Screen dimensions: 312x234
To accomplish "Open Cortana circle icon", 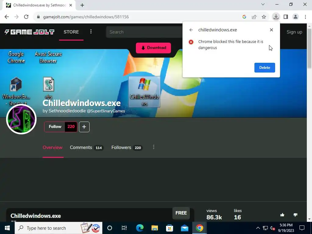I will [x=110, y=228].
